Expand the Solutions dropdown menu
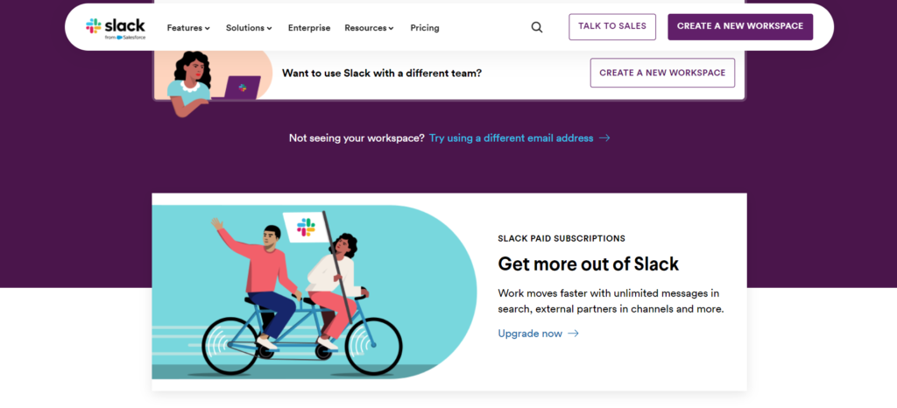 [249, 27]
